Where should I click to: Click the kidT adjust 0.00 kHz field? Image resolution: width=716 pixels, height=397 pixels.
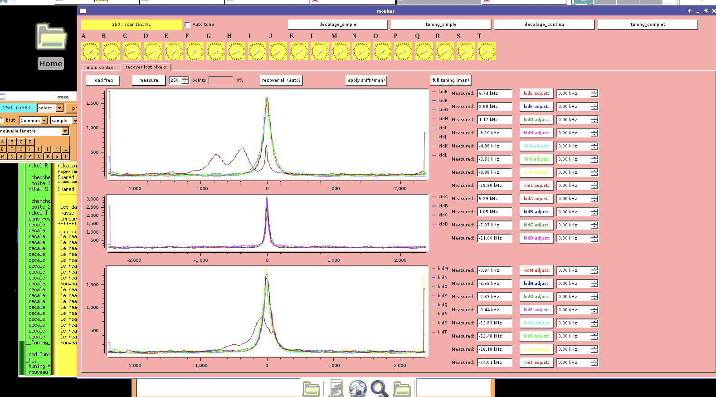(573, 363)
